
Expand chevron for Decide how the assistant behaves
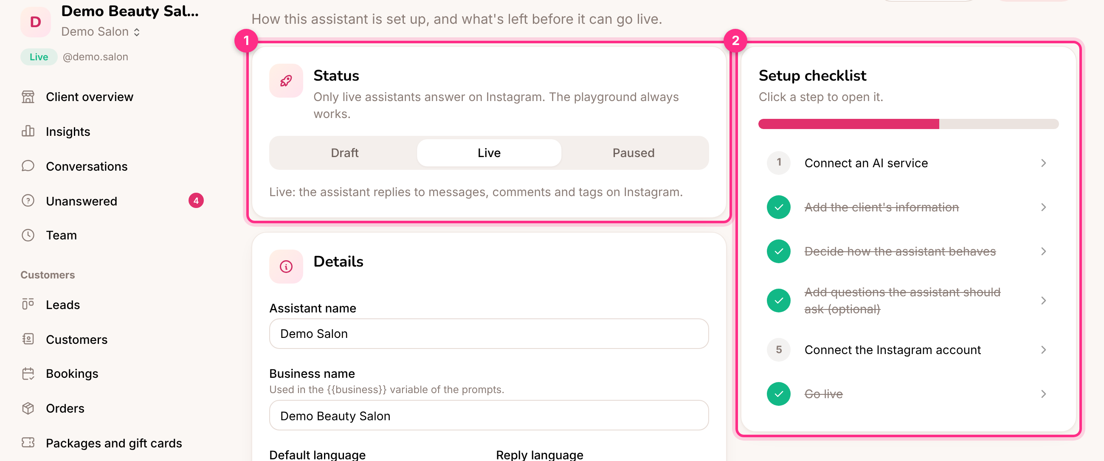1043,251
